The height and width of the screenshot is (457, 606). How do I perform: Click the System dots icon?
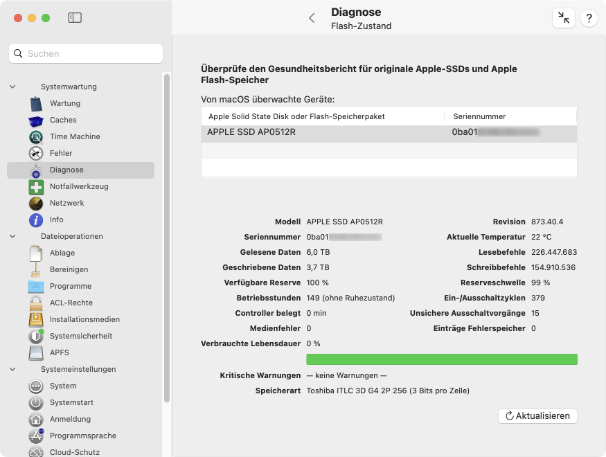(36, 386)
